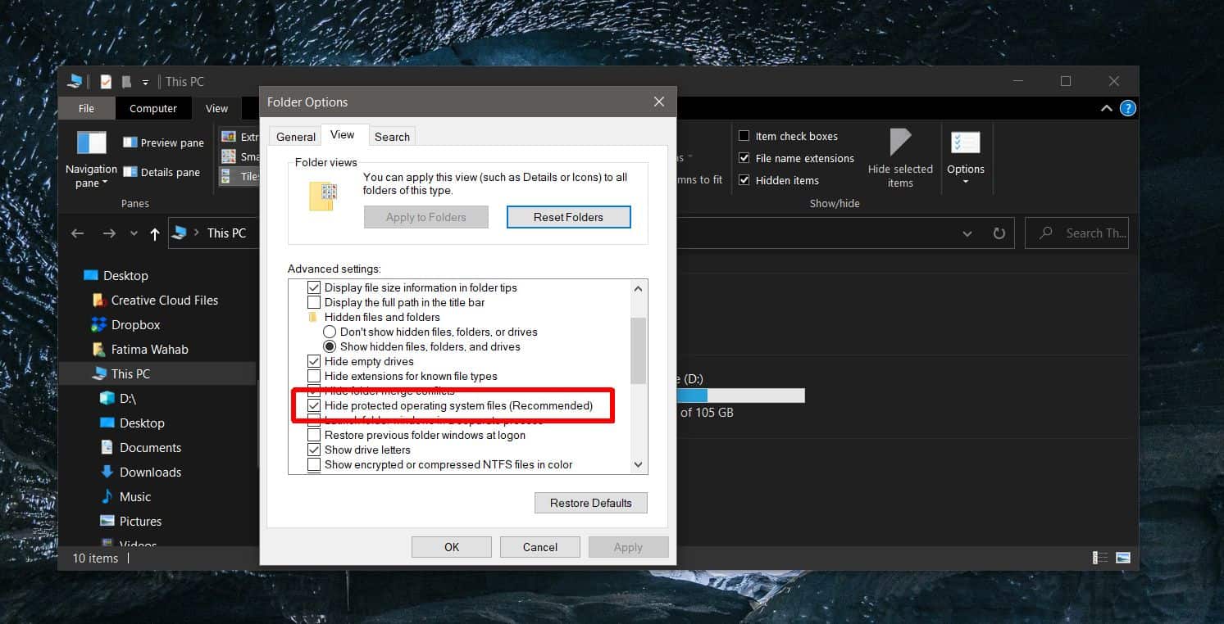Open the Quick Access Toolbar customize arrow
This screenshot has height=624, width=1224.
(145, 81)
